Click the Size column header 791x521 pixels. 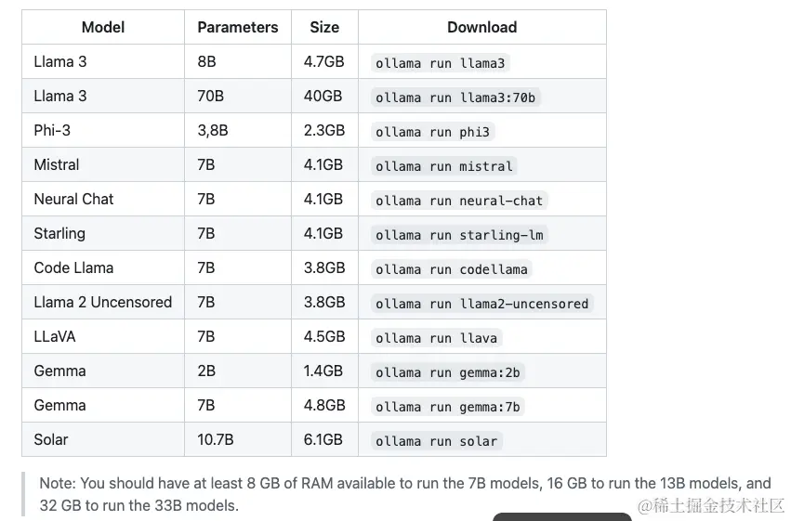(324, 27)
